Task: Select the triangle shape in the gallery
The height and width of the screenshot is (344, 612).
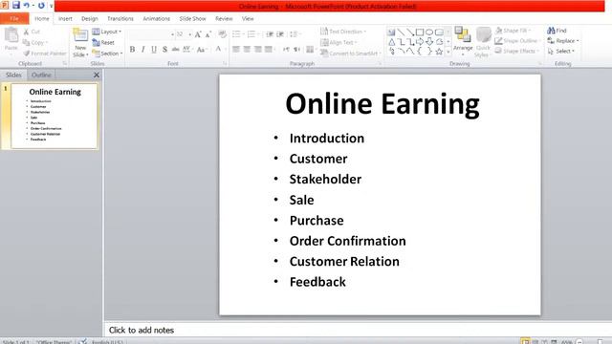Action: click(x=391, y=41)
